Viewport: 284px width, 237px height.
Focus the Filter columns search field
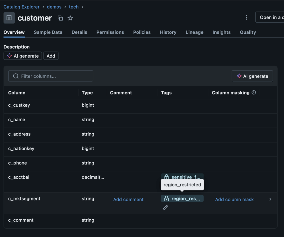tap(51, 76)
